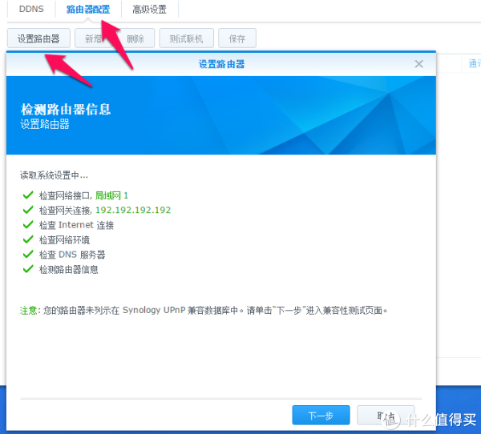The height and width of the screenshot is (434, 481).
Task: Click the 通讯 column header
Action: point(474,64)
